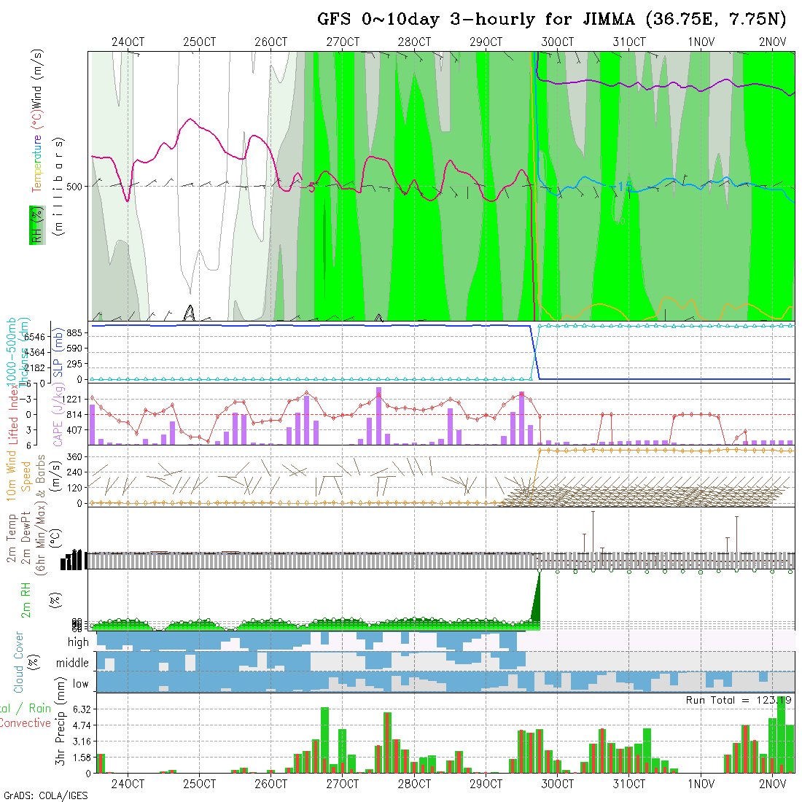Select the high cloud cover row label
Image resolution: width=802 pixels, height=802 pixels.
coord(78,642)
